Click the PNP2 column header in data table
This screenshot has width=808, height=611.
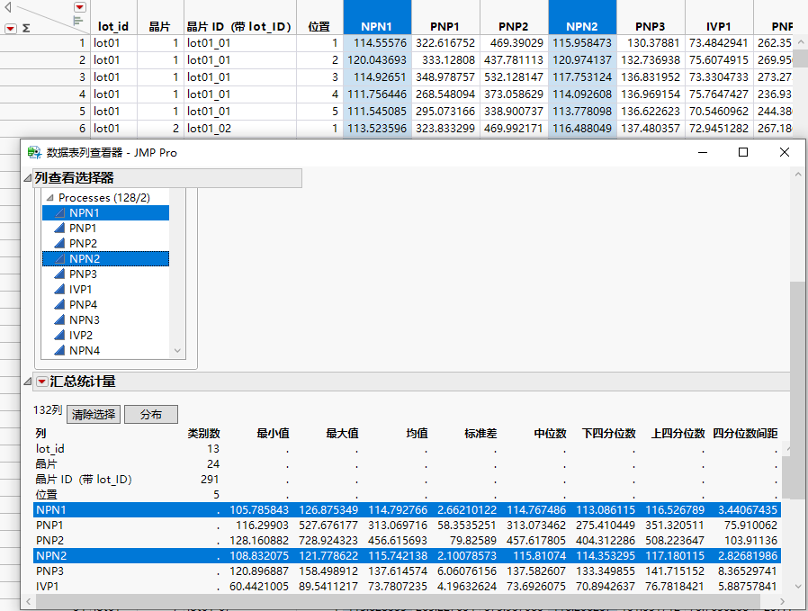click(513, 27)
